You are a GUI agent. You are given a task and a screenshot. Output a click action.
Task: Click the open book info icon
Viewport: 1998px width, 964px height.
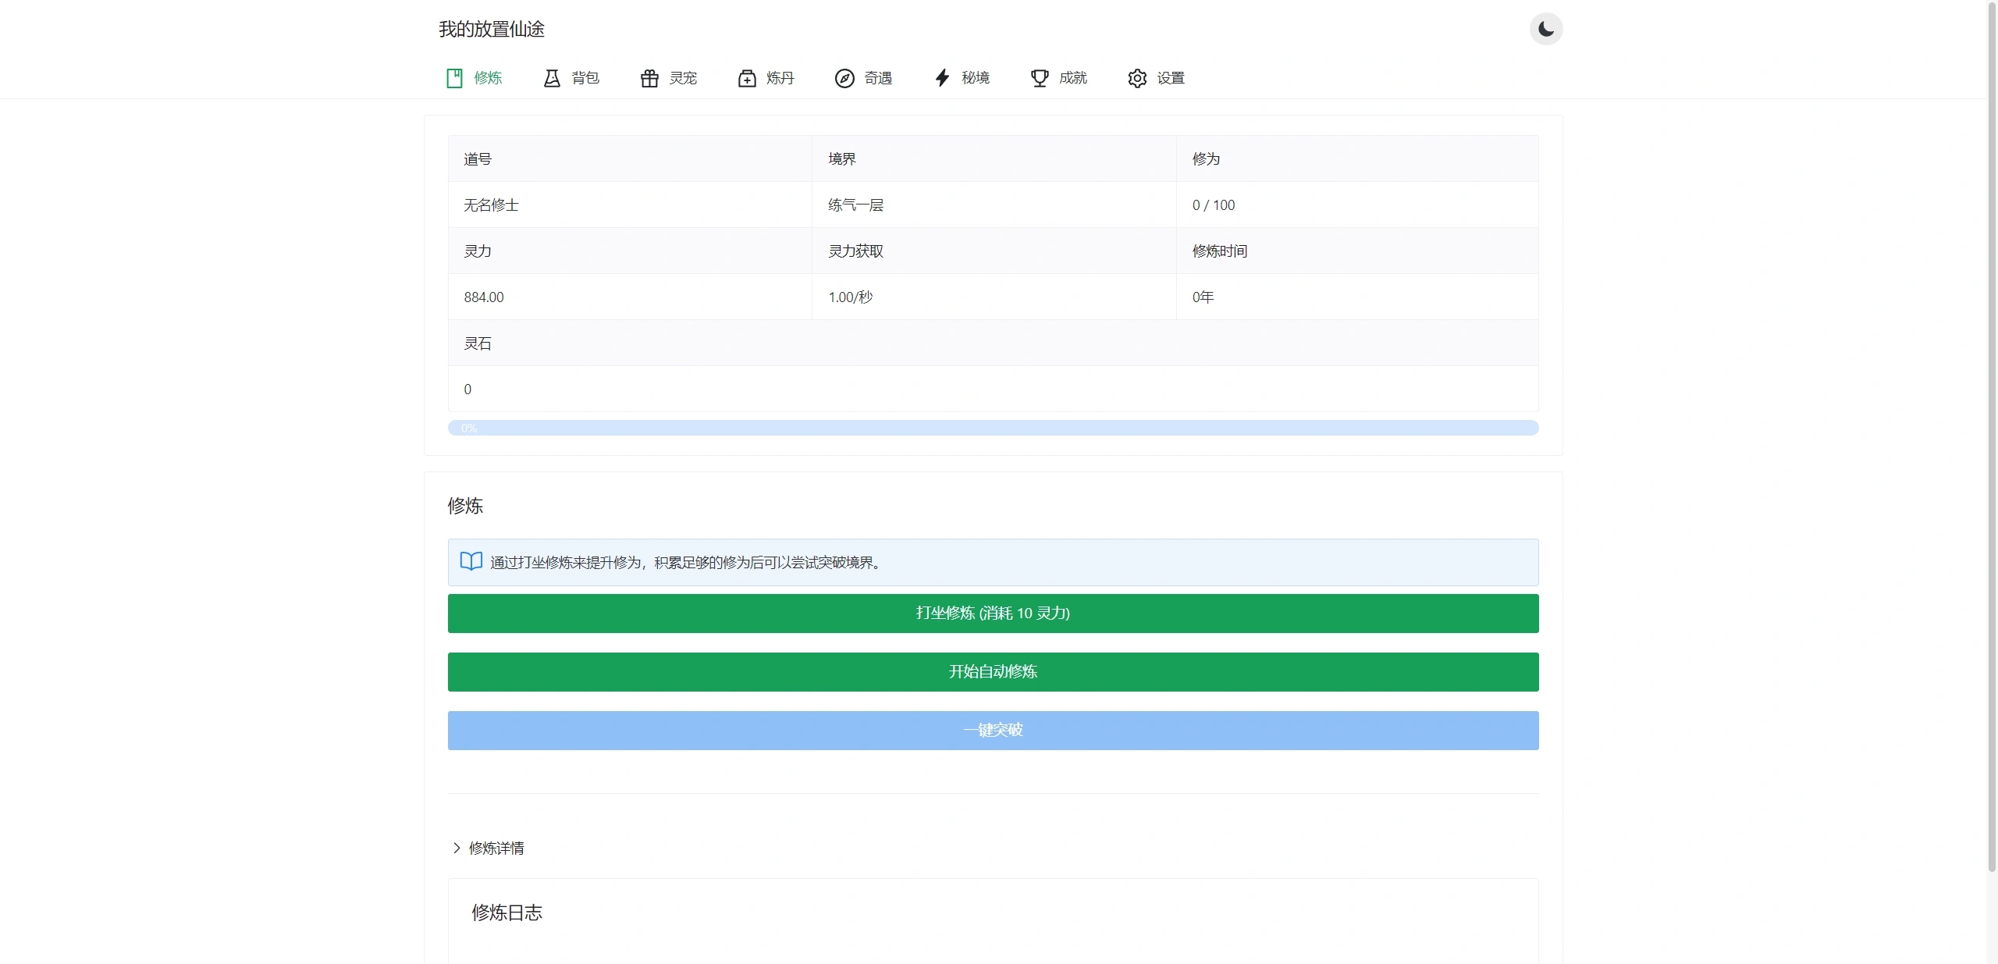(471, 561)
